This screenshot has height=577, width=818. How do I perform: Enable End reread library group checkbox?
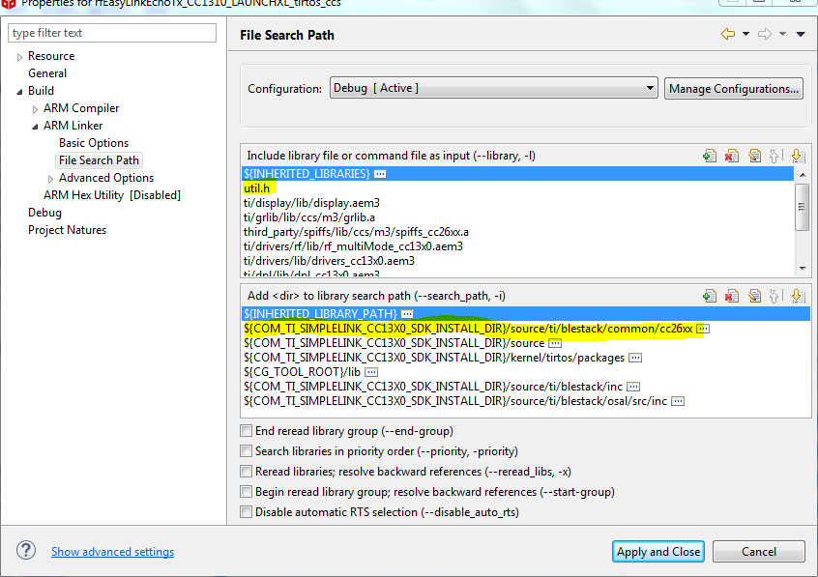(247, 431)
